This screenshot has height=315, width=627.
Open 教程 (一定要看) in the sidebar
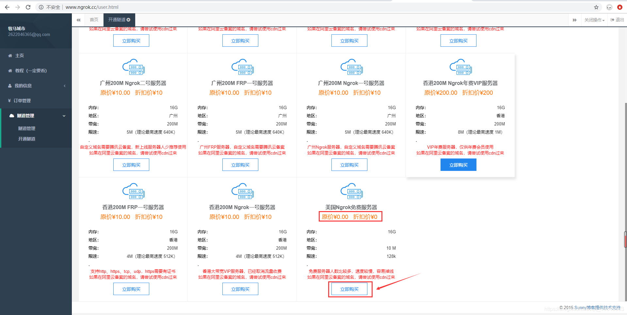pyautogui.click(x=36, y=71)
